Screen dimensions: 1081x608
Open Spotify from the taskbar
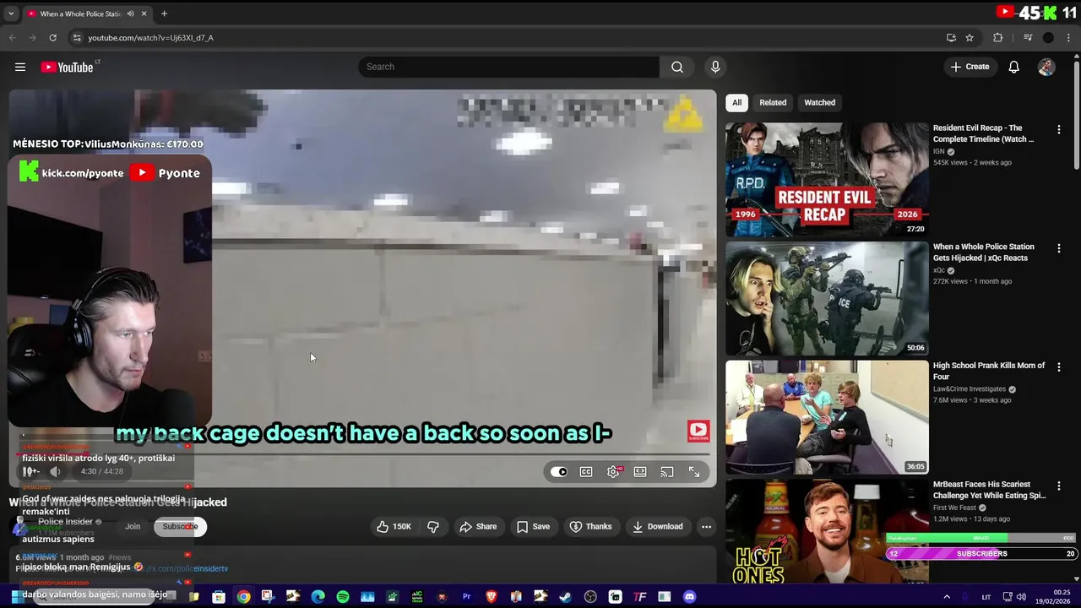[343, 597]
